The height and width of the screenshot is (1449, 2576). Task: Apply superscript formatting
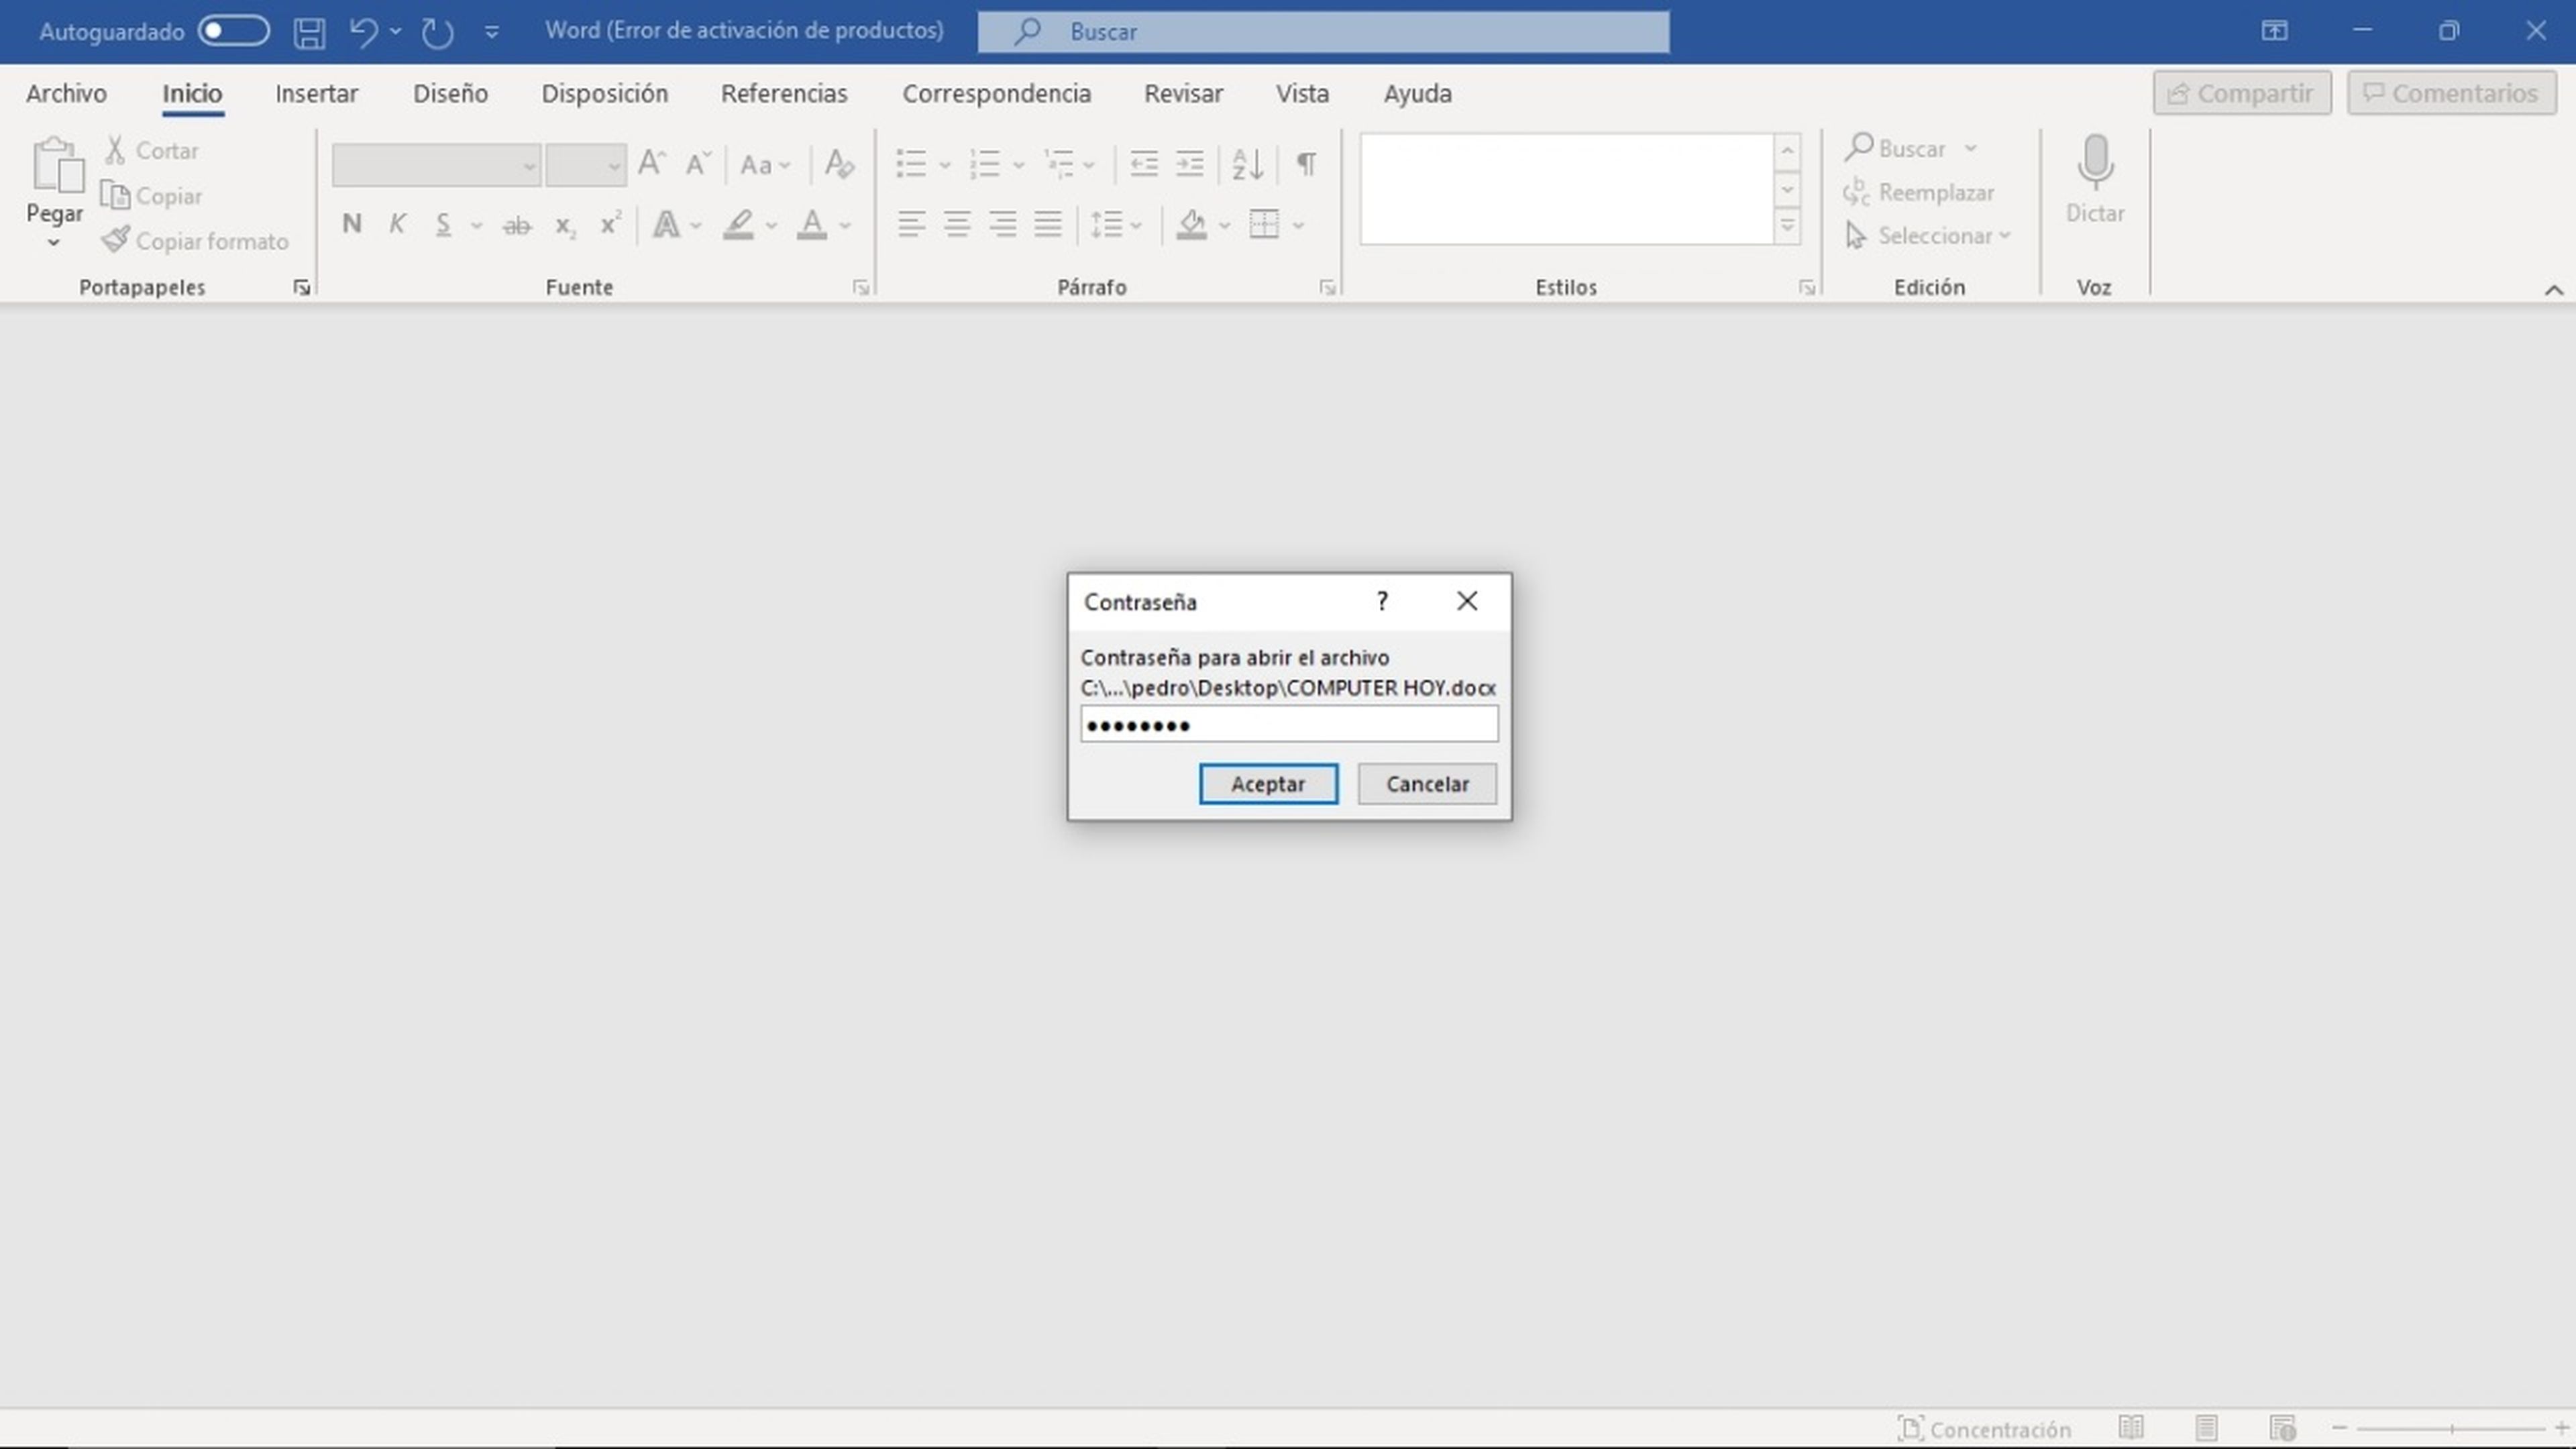(610, 224)
